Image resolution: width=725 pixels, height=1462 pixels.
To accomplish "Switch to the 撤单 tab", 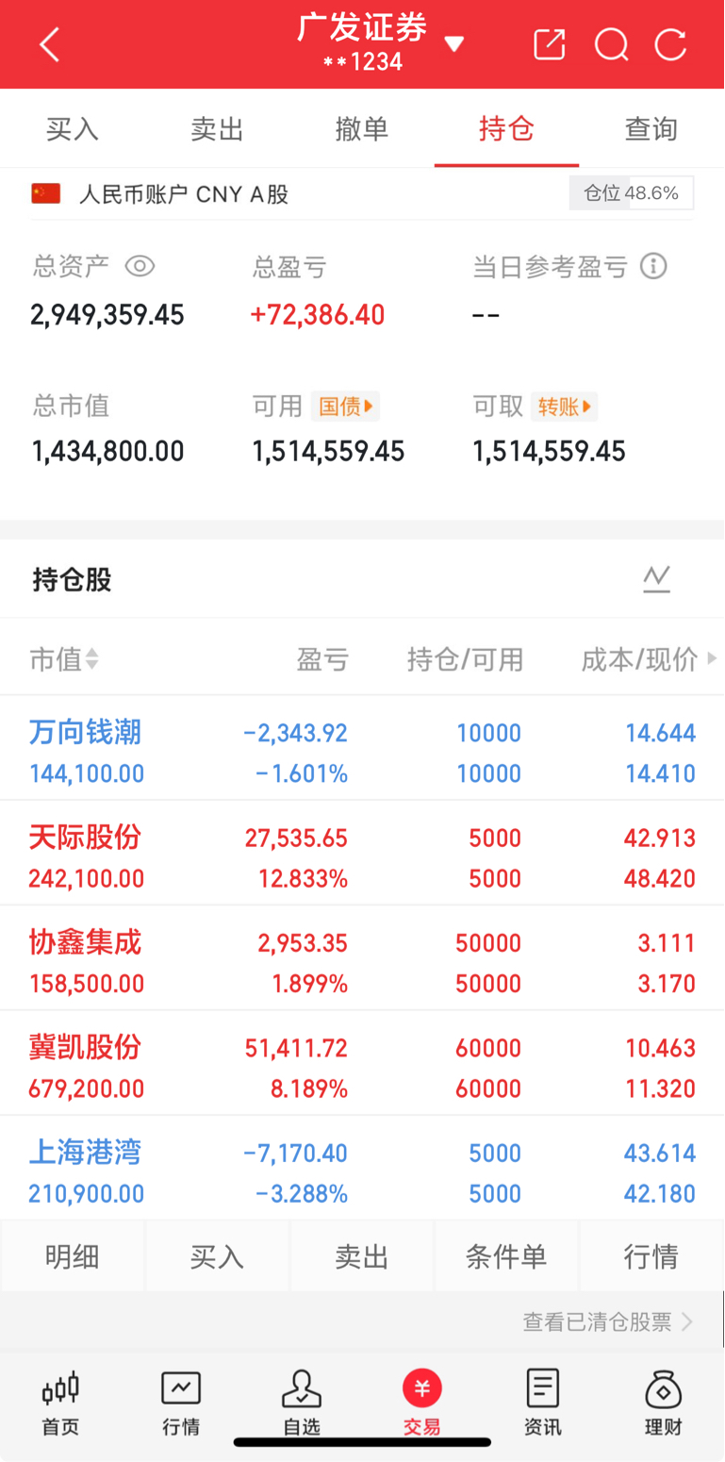I will pos(362,129).
